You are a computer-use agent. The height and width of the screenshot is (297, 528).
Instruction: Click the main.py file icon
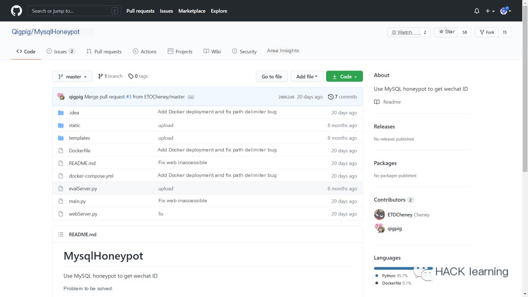(x=61, y=201)
